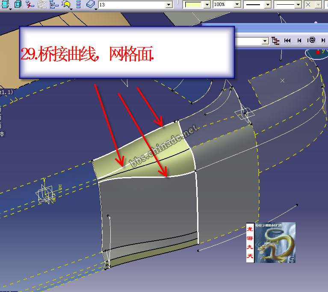
Task: Click the teal wireframe cube icon
Action: coord(18,4)
